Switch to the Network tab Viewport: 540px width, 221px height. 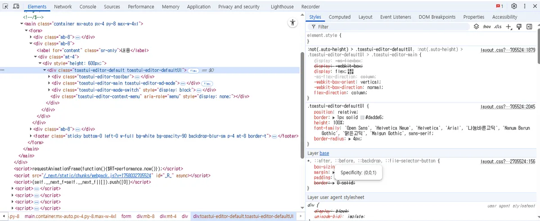pos(63,7)
